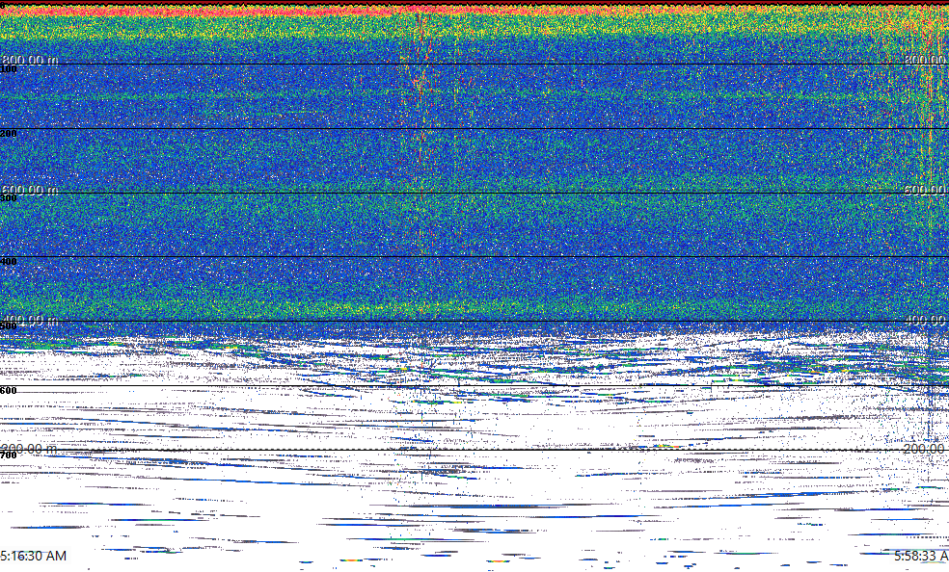Click the bold '200' depth gridline label
The image size is (949, 572).
tap(9, 134)
